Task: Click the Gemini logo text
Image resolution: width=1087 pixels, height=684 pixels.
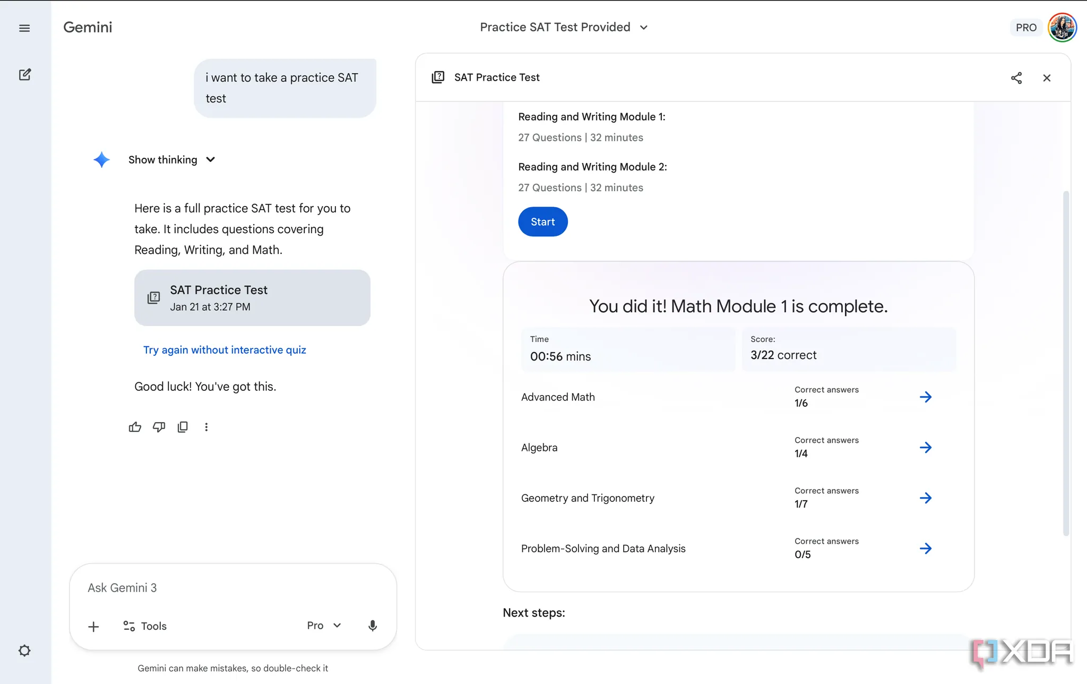Action: click(88, 27)
